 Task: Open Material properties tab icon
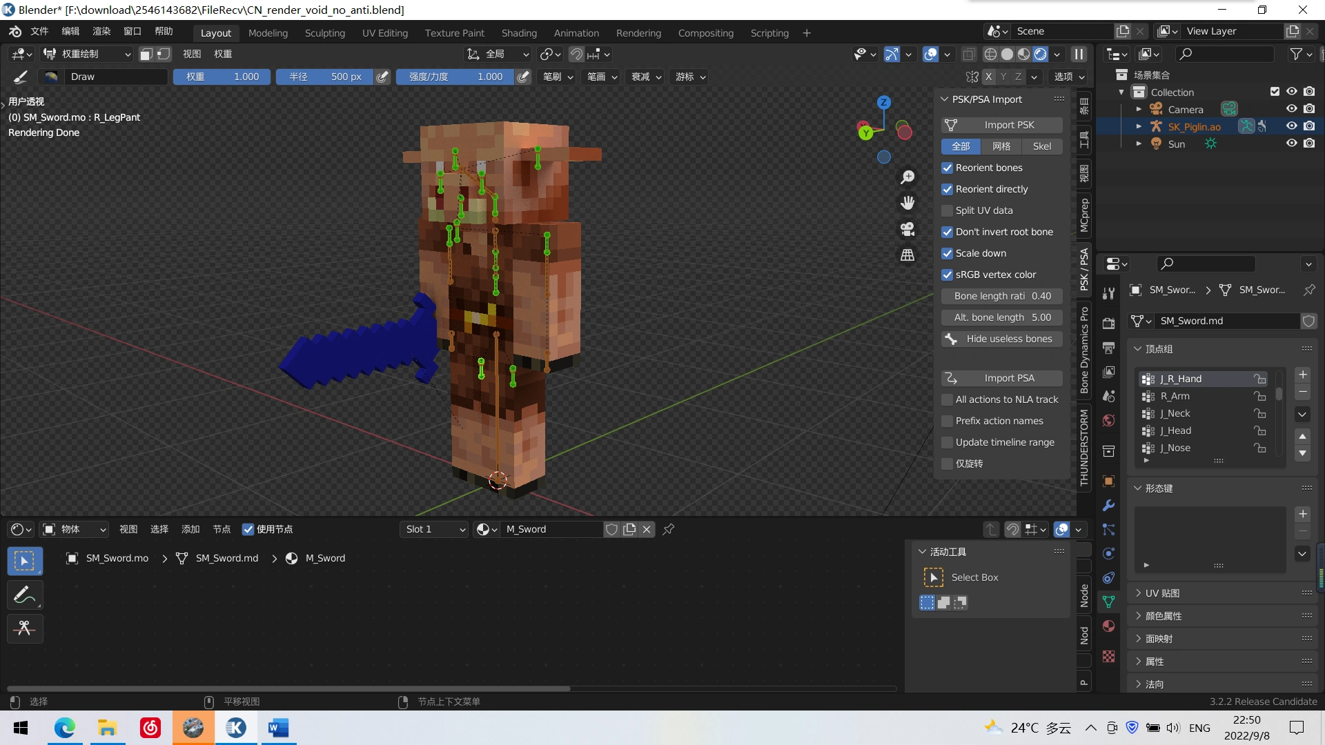tap(1109, 626)
